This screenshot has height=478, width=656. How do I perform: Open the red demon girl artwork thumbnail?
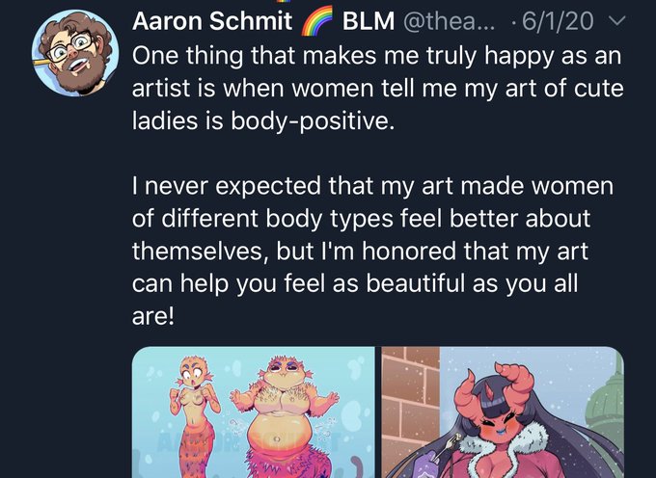click(503, 412)
